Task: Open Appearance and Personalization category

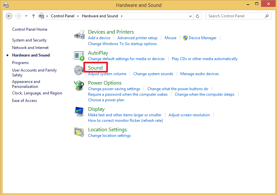Action: click(26, 84)
